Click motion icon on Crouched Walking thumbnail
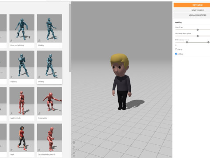This screenshot has width=210, height=158. (x=11, y=40)
